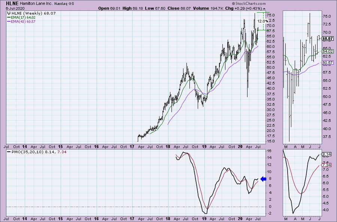
Task: Click the 6-Jul-2020 chart date
Action: pos(15,8)
